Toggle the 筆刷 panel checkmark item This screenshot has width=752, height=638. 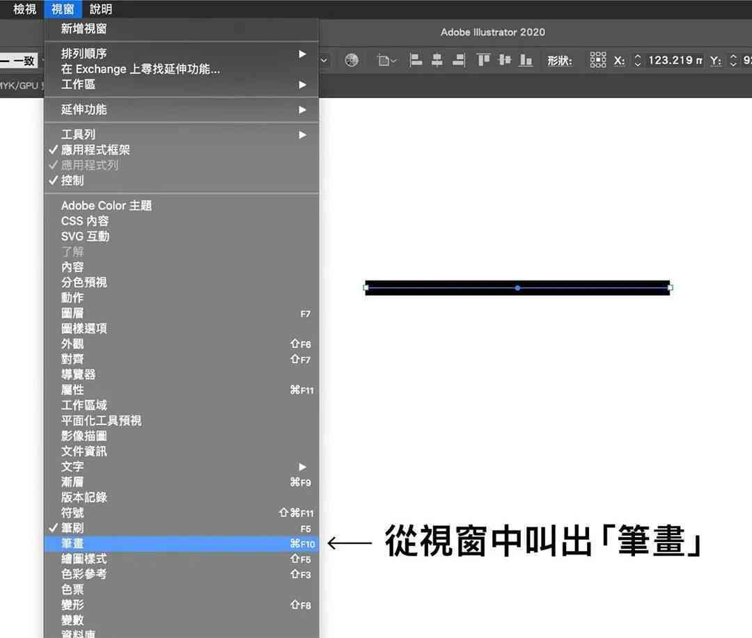[181, 528]
